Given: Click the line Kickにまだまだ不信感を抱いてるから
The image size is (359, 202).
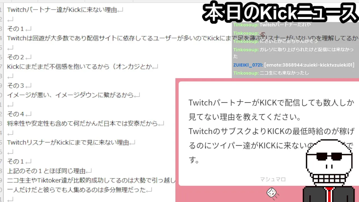Looking at the screenshot, I should coord(79,67).
